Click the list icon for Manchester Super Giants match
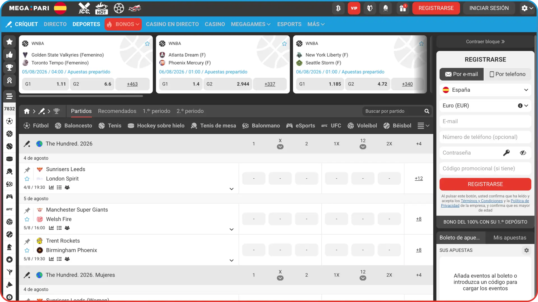Screen dimensions: 538x302 coord(59,228)
